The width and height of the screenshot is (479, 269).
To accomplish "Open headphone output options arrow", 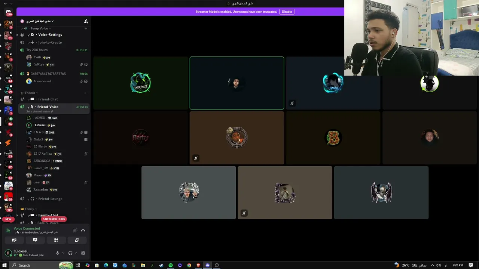I will point(76,253).
